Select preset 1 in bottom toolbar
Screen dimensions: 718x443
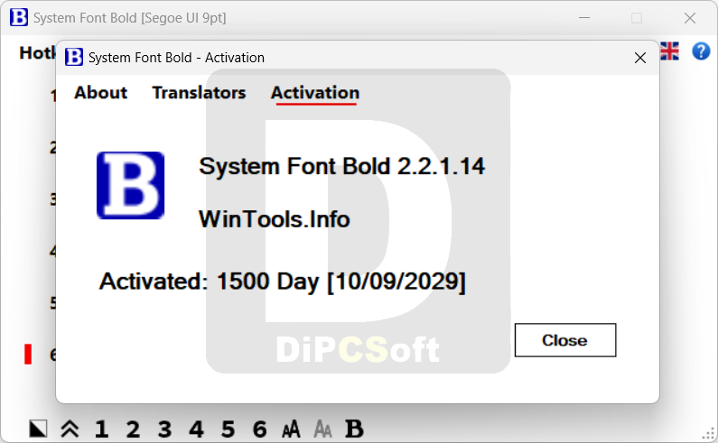pos(102,429)
